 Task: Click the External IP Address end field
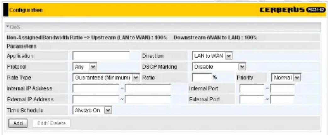[x=148, y=100]
